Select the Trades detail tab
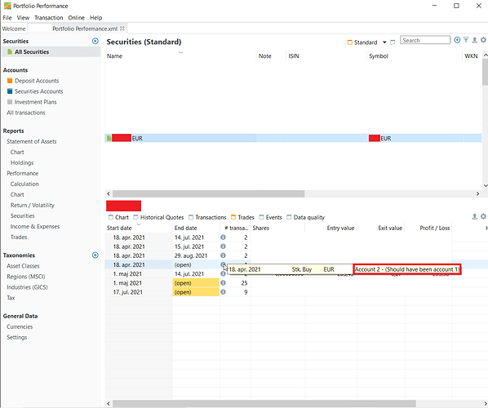The image size is (488, 408). [242, 217]
